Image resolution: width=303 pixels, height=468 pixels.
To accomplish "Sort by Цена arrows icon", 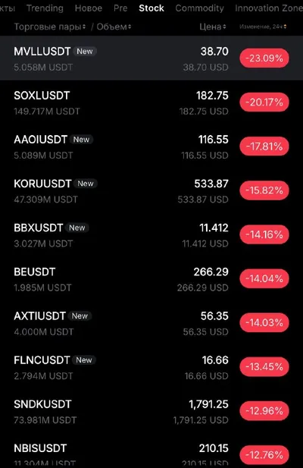I will (x=224, y=27).
